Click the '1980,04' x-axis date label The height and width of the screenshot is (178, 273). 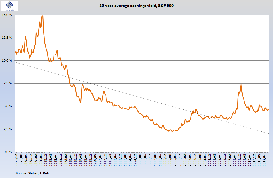(26, 160)
